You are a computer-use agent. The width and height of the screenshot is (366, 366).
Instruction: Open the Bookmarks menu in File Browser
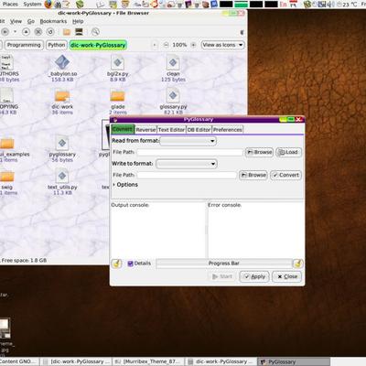[53, 21]
